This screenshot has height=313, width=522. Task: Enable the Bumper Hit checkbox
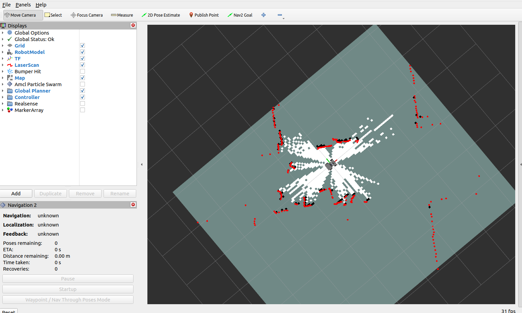coord(83,71)
